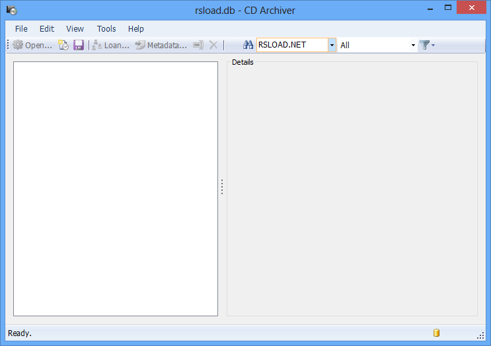
Task: Open the filter options dropdown arrow
Action: (433, 46)
